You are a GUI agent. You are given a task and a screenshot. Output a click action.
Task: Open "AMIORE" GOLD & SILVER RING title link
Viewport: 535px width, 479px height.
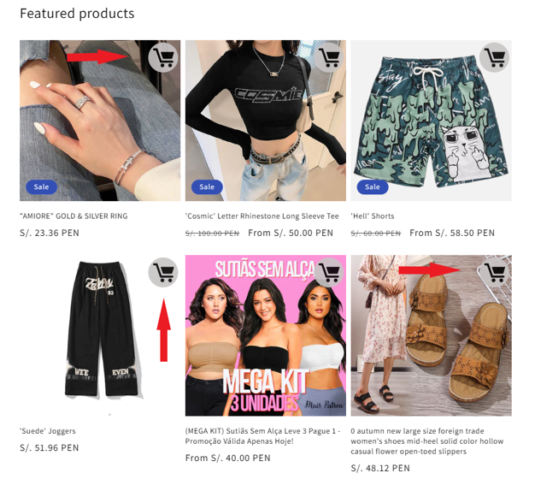click(x=73, y=216)
